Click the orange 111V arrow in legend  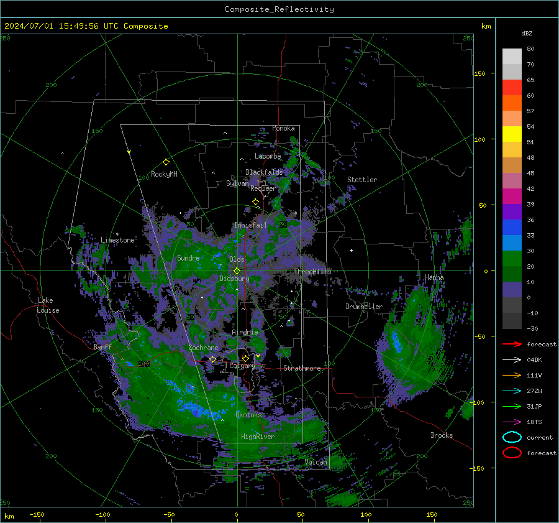pyautogui.click(x=512, y=375)
